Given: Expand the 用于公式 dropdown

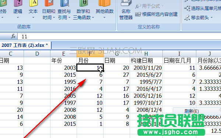Looking at the screenshot, I should (x=150, y=6).
